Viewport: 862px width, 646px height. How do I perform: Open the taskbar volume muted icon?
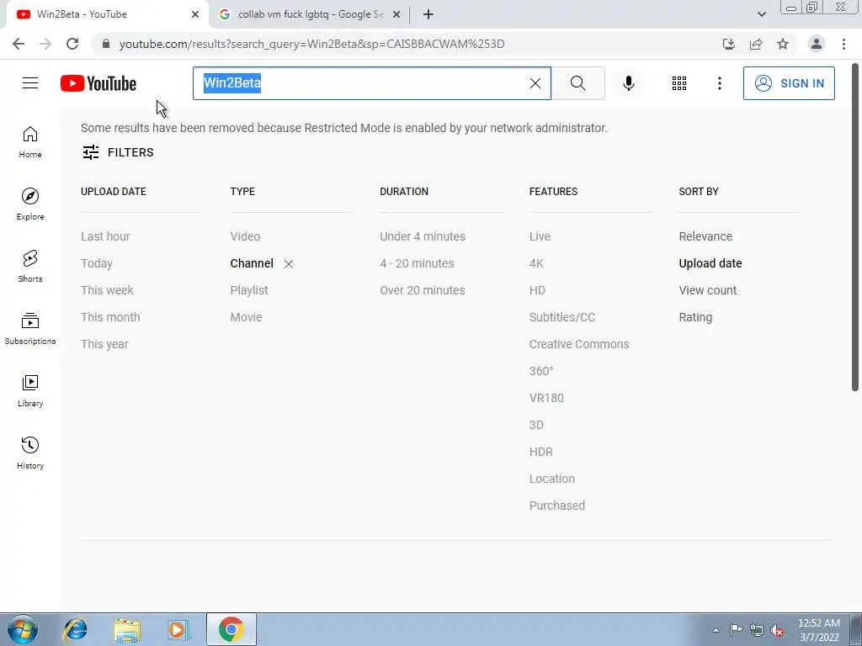pyautogui.click(x=777, y=630)
